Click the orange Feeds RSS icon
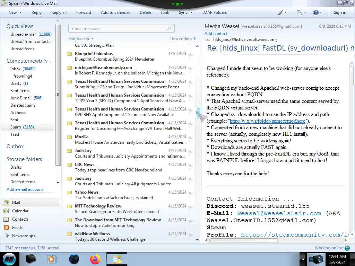The width and height of the screenshot is (355, 266). (x=6, y=228)
